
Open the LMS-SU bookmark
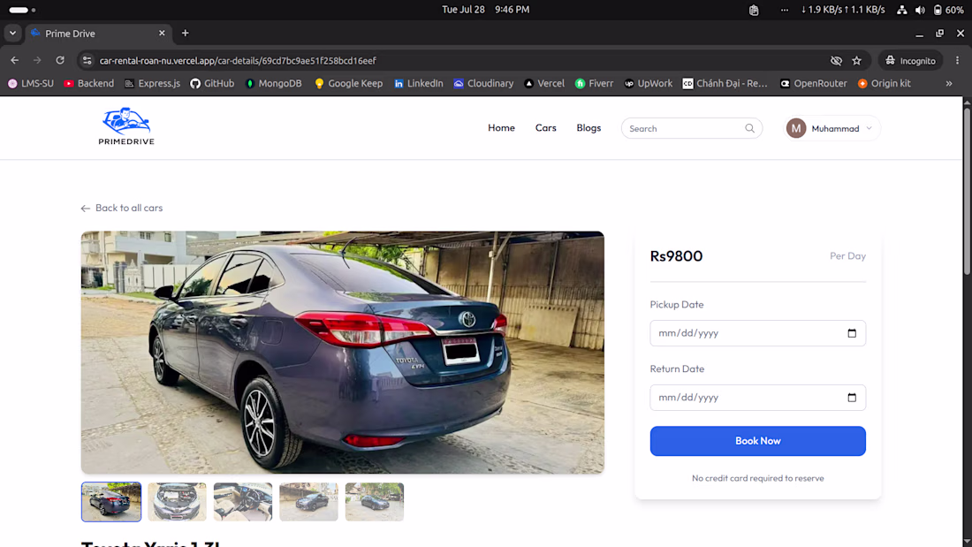[x=30, y=83]
